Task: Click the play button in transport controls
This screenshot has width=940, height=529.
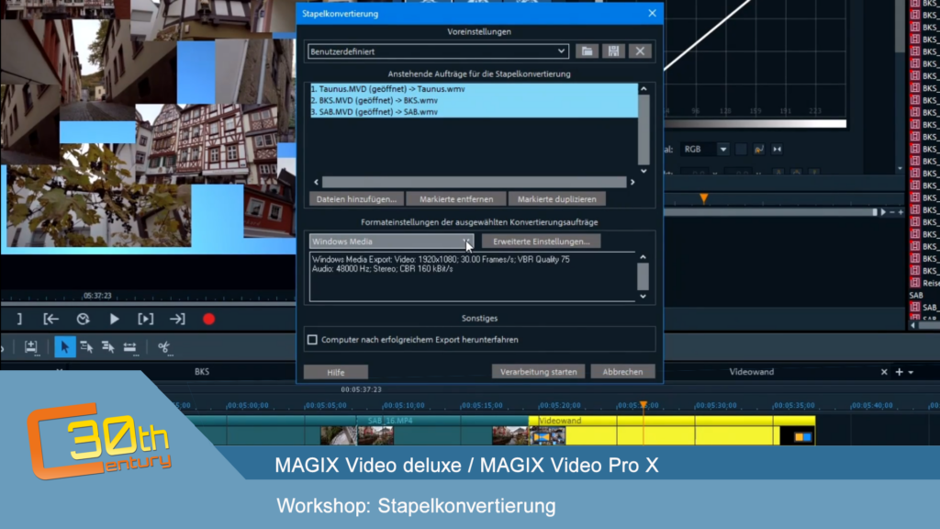Action: 114,319
